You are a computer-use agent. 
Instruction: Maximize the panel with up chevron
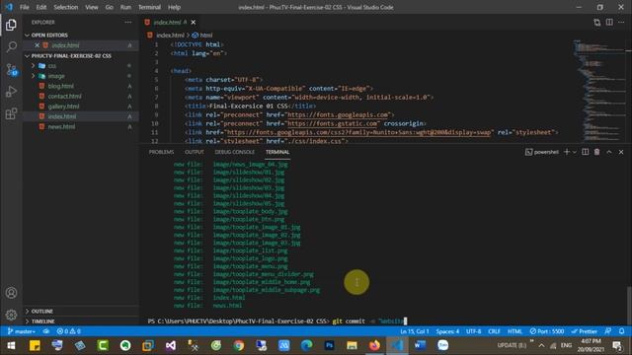tap(609, 152)
